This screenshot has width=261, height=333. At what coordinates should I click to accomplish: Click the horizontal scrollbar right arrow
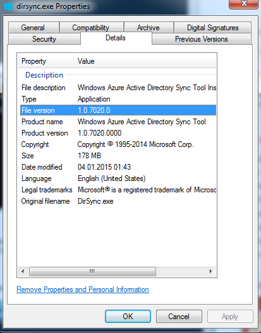(210, 271)
